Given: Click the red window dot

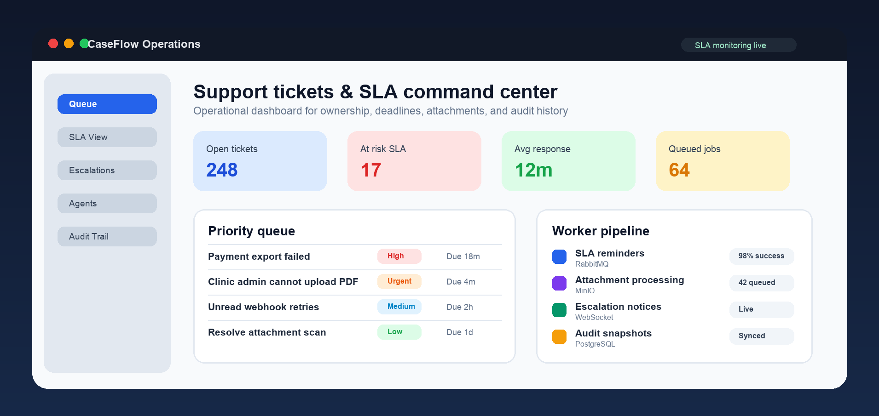Looking at the screenshot, I should click(53, 44).
